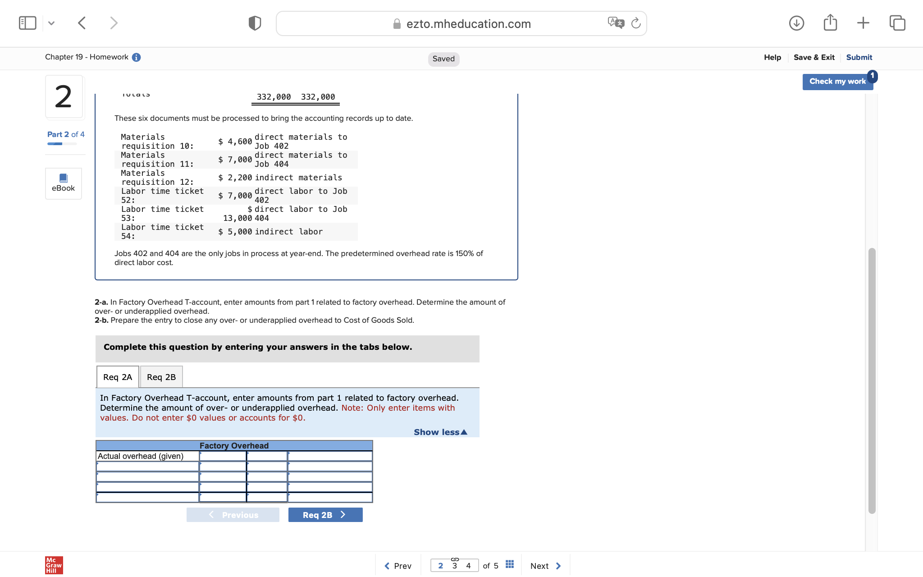Open the sidebar options chevron dropdown
The width and height of the screenshot is (923, 577).
pos(51,23)
